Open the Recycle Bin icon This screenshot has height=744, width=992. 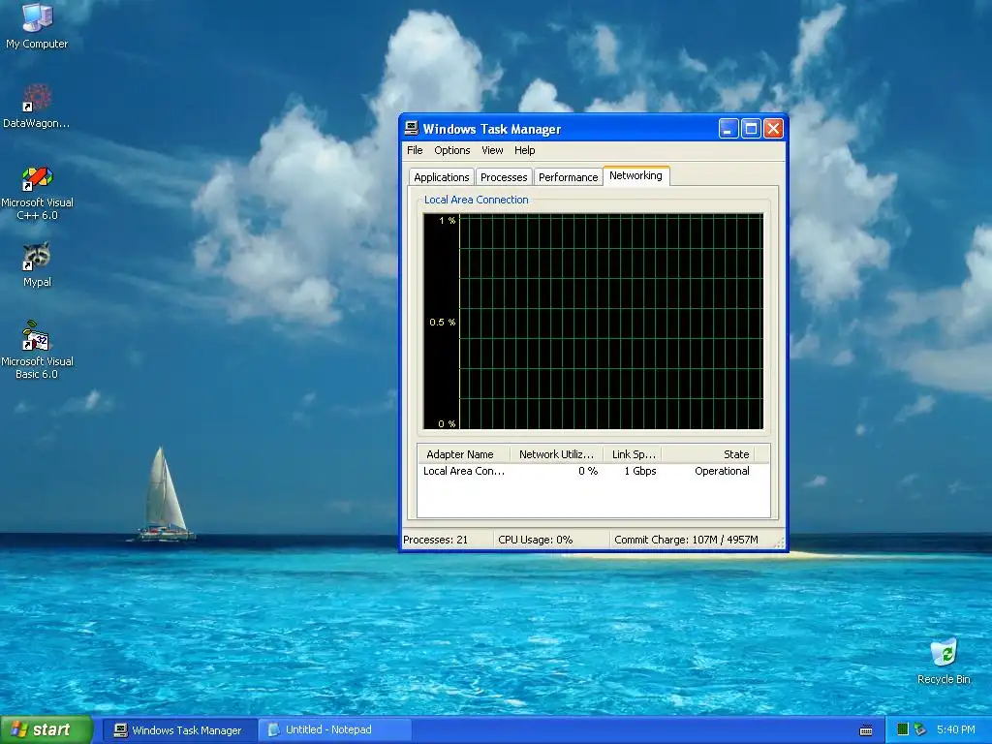(x=944, y=661)
